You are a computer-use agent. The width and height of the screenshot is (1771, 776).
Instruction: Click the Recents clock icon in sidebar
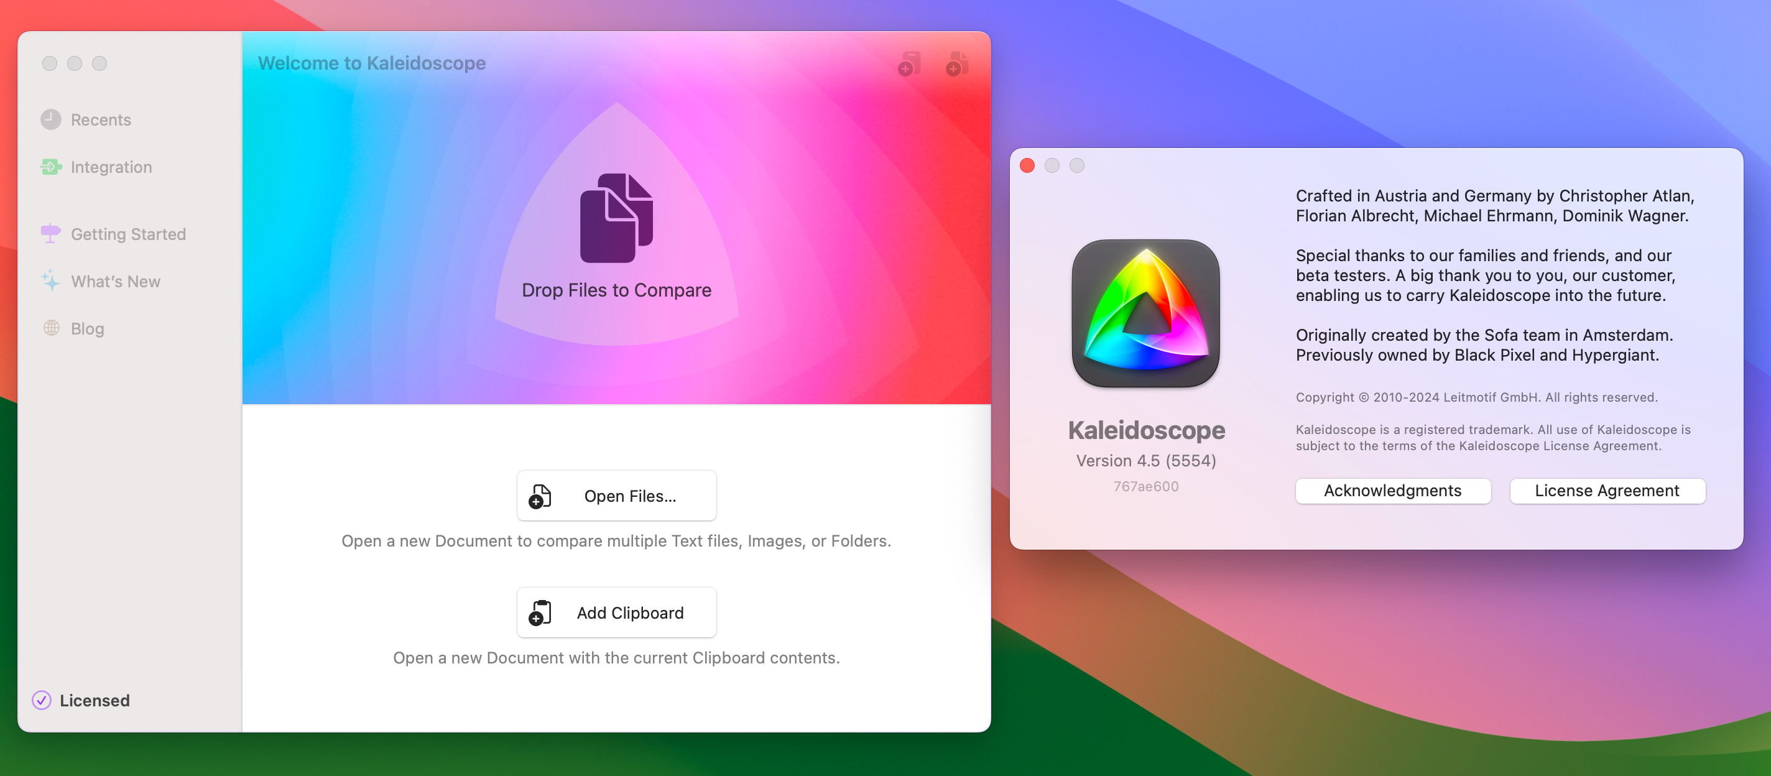[50, 119]
